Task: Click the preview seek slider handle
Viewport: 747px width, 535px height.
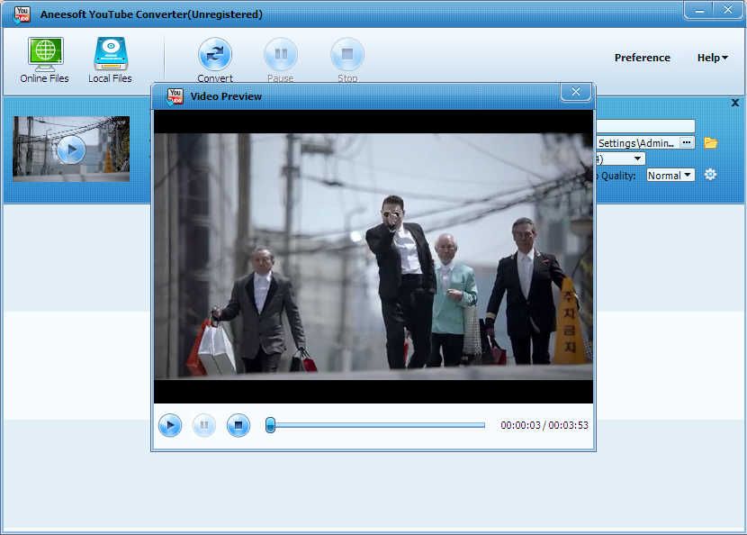Action: tap(270, 425)
